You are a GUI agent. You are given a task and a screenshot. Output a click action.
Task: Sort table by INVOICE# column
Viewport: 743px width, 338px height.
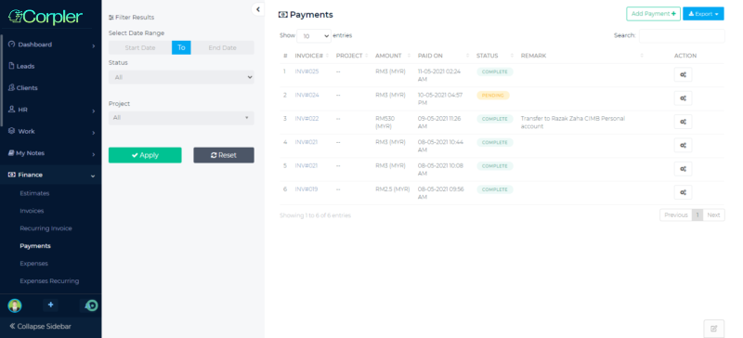coord(311,56)
